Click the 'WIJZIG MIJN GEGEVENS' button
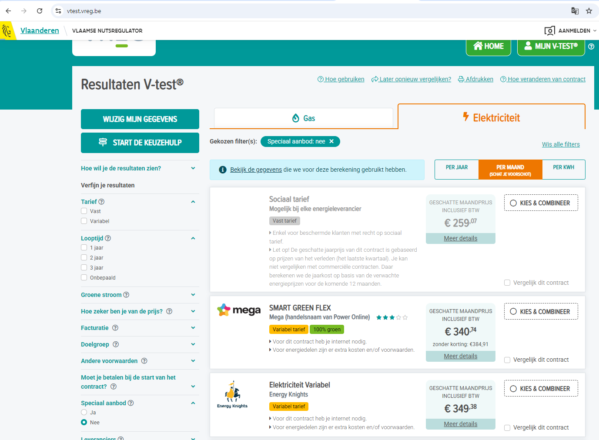Screen dimensions: 599x440 [140, 119]
